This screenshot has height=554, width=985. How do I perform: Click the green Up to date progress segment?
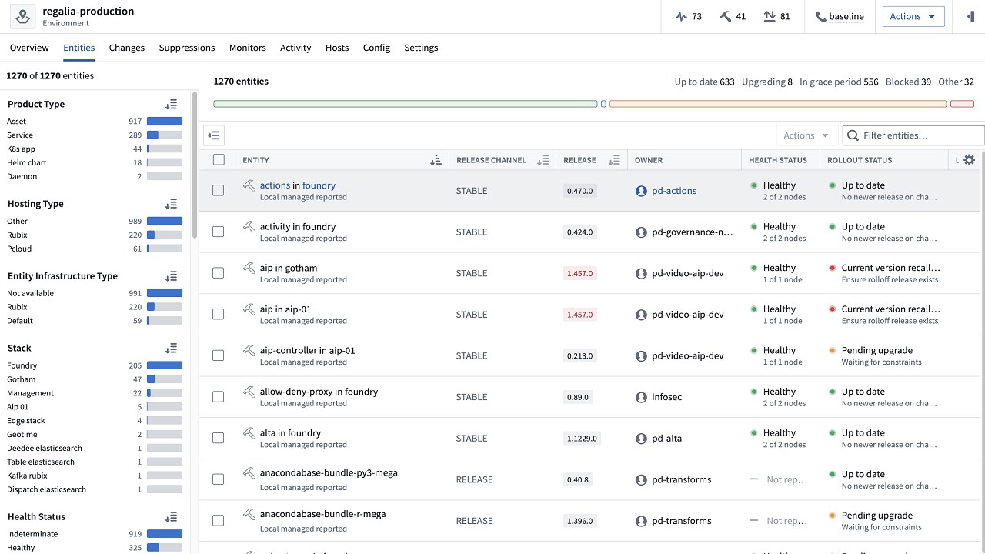pos(405,104)
